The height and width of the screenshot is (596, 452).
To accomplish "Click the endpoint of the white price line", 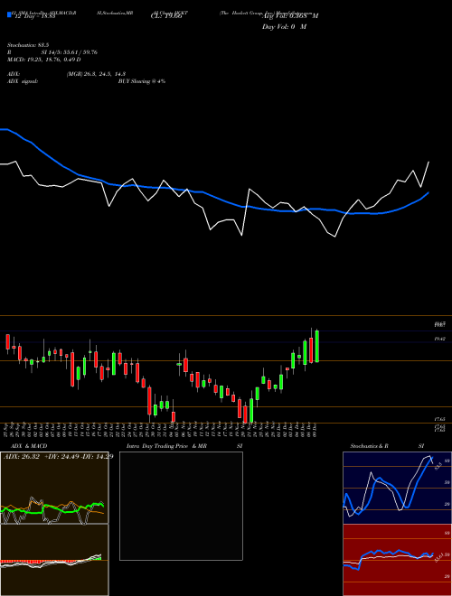I will click(428, 163).
